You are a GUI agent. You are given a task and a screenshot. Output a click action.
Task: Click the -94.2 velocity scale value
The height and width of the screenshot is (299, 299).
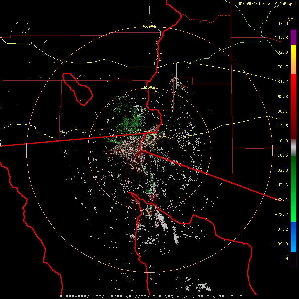tap(281, 229)
